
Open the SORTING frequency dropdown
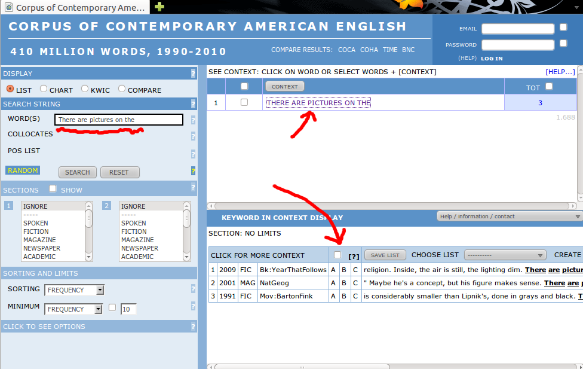[x=74, y=290]
